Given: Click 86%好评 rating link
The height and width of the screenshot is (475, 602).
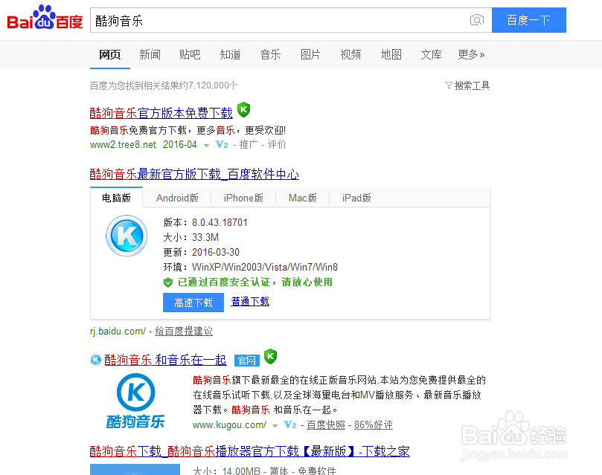Looking at the screenshot, I should (374, 424).
